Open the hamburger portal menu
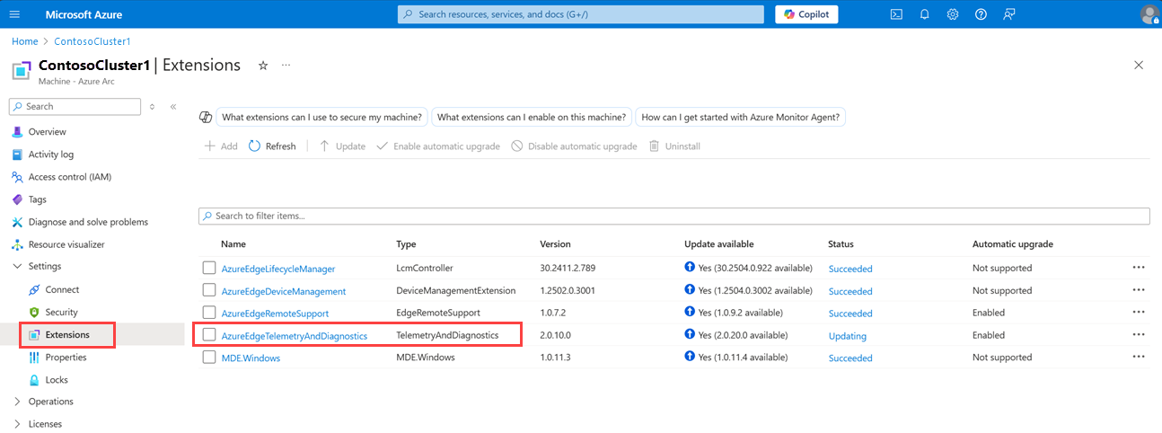Image resolution: width=1162 pixels, height=433 pixels. pyautogui.click(x=14, y=14)
